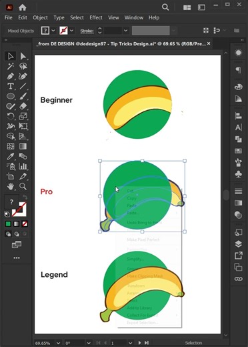Screen dimensions: 248x347
Task: Open the stroke weight dropdown
Action: [126, 31]
